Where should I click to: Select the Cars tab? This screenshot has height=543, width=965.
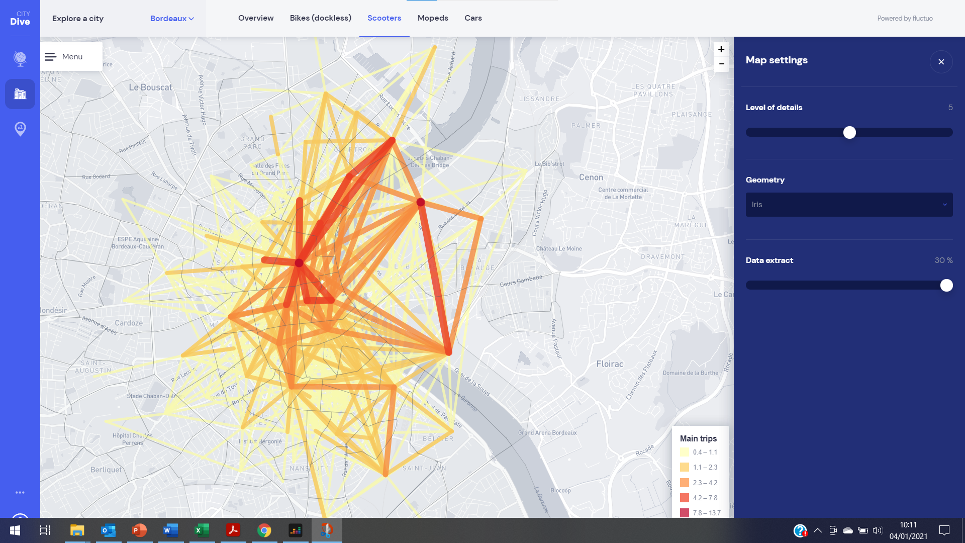(473, 18)
